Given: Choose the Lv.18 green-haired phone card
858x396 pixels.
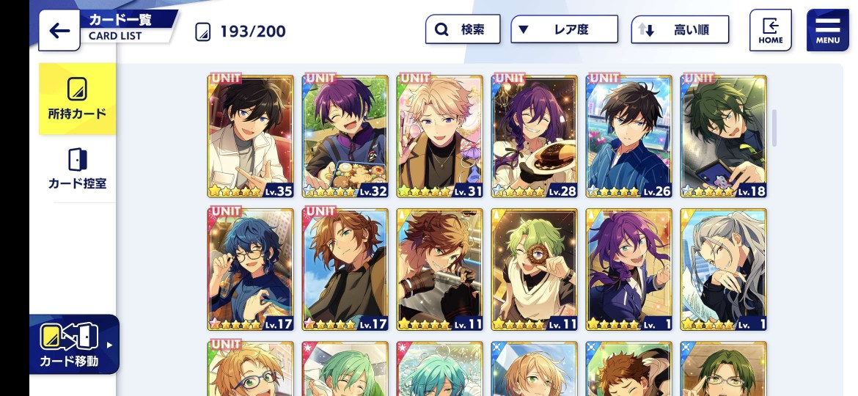Looking at the screenshot, I should [723, 136].
